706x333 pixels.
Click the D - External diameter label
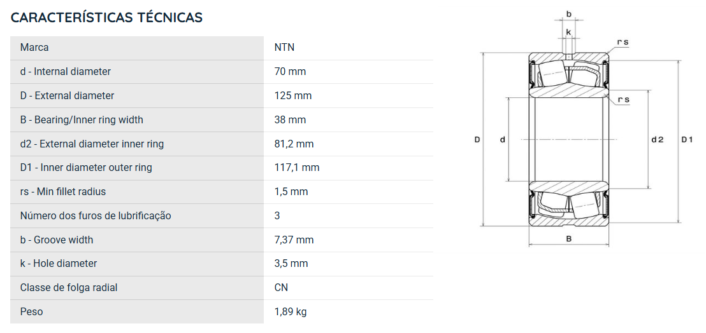click(x=67, y=95)
